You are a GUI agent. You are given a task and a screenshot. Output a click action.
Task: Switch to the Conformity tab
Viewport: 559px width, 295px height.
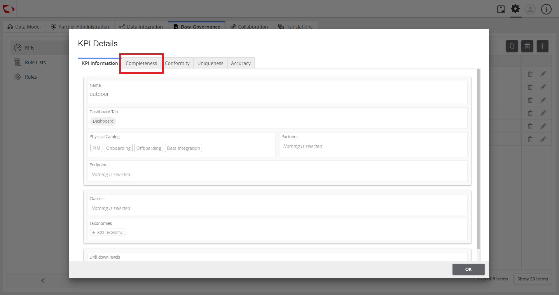click(x=177, y=63)
